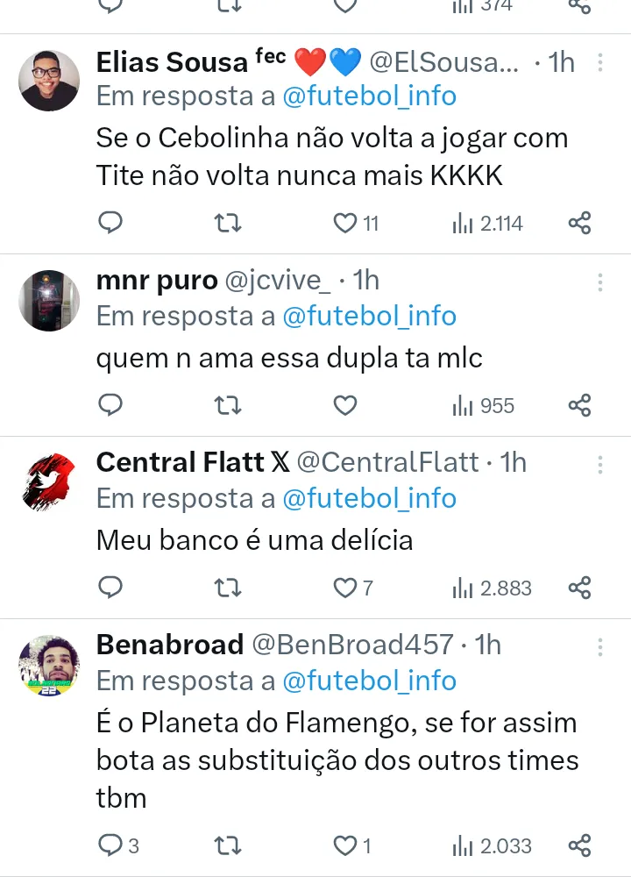Like mnr puro's tweet
The image size is (631, 877).
tap(346, 405)
